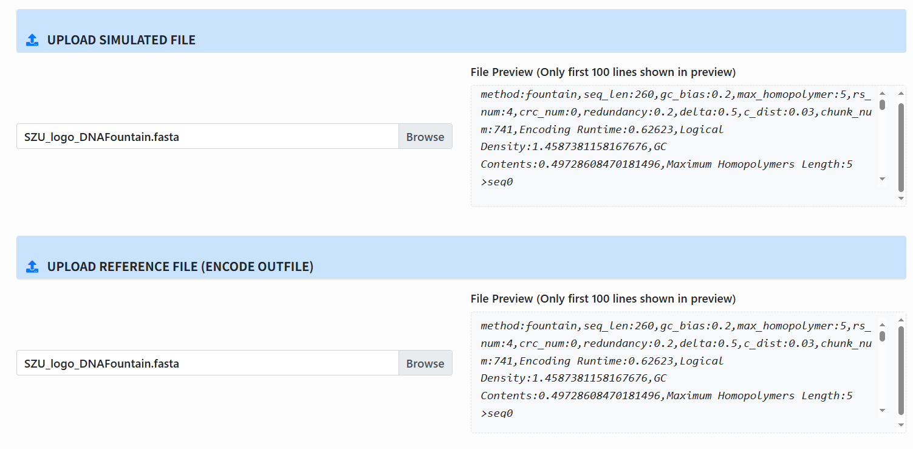Click the seq0 line in reference preview
The height and width of the screenshot is (449, 913).
(x=498, y=413)
